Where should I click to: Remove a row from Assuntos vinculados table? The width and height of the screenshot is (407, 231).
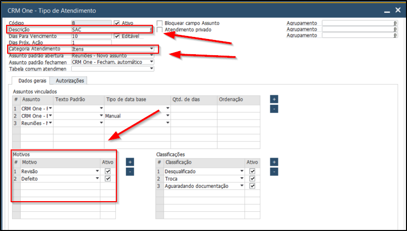point(273,108)
